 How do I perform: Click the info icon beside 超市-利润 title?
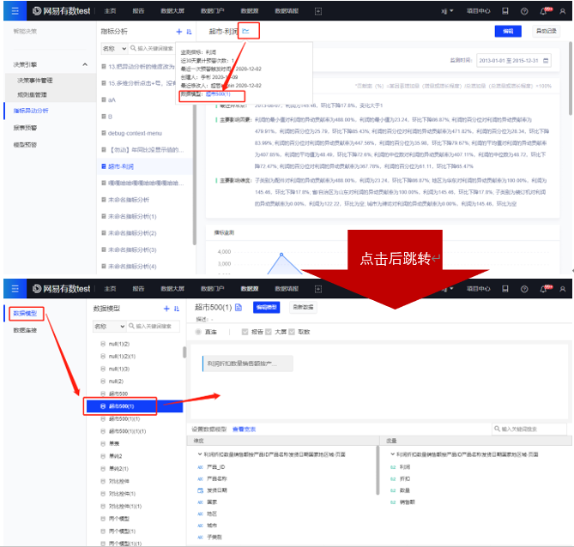[246, 32]
